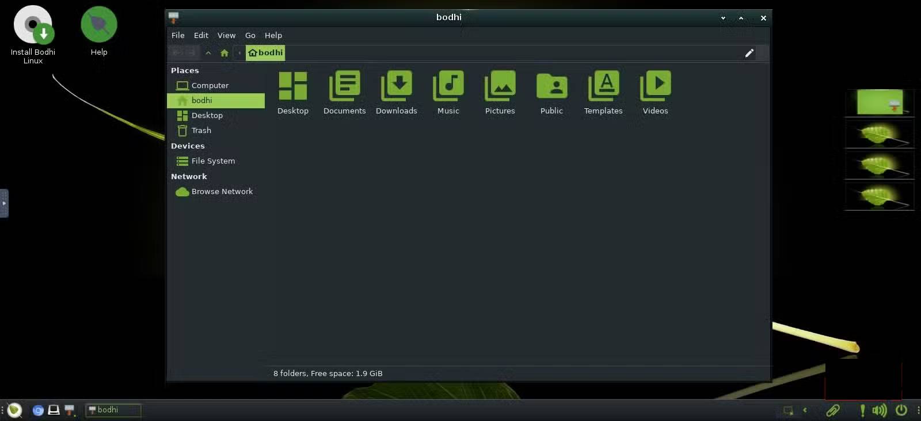Click the home toolbar icon
The width and height of the screenshot is (921, 421).
[x=224, y=53]
